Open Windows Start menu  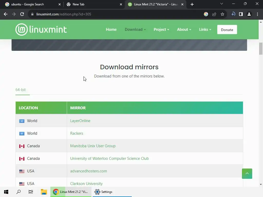(6, 192)
